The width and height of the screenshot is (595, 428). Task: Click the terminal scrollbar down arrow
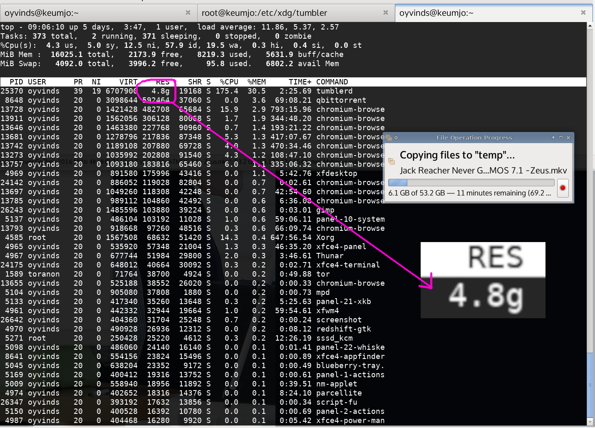tap(590, 422)
